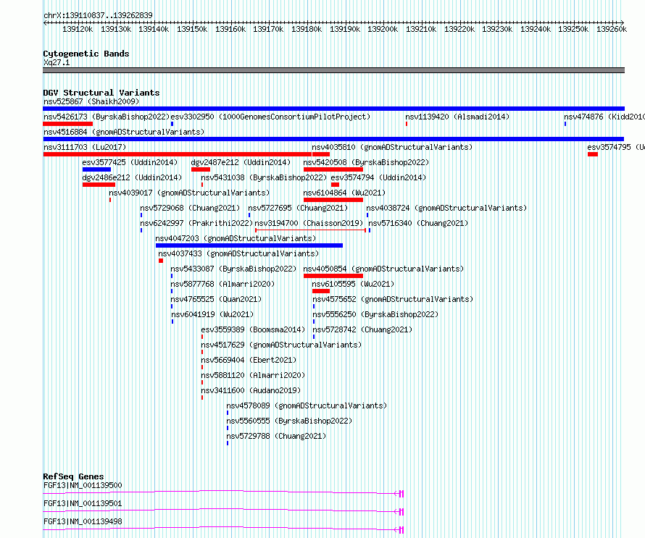The width and height of the screenshot is (645, 538).
Task: Click dgv2486e212 (Uddin2014) label
Action: [132, 177]
